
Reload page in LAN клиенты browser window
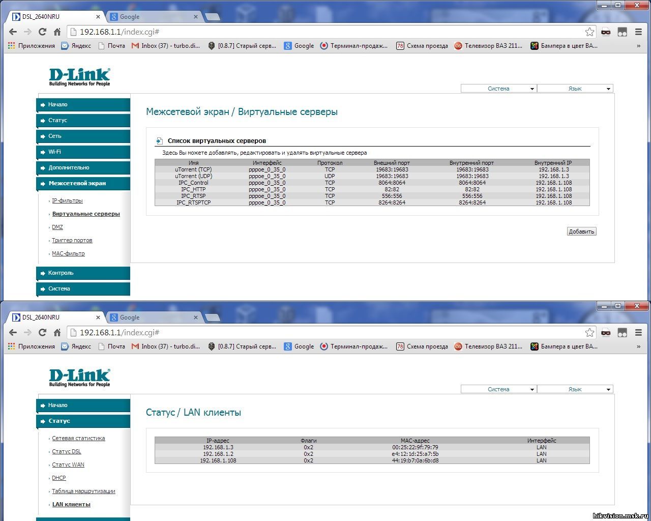pos(43,333)
